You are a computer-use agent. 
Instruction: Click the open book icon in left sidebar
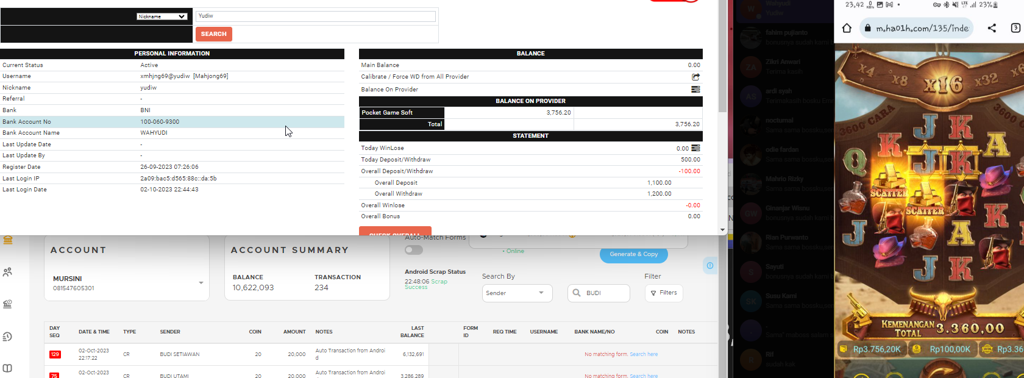coord(8,368)
